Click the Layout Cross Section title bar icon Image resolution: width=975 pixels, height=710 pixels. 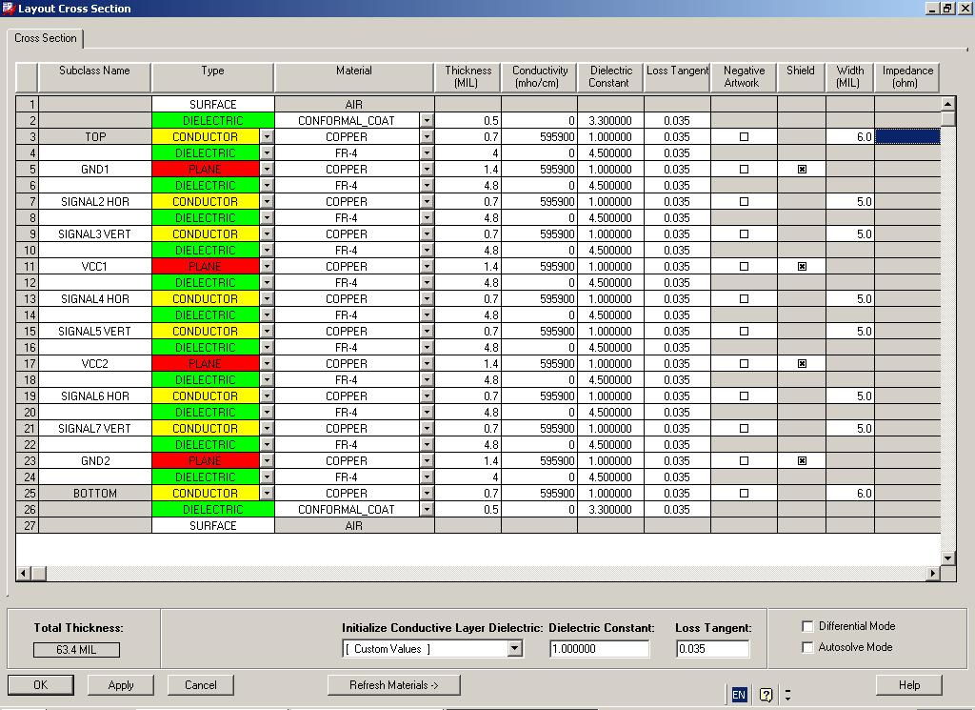(8, 8)
